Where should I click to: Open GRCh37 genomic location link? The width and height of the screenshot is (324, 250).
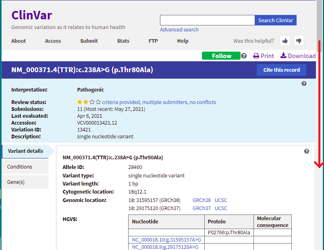tap(201, 208)
